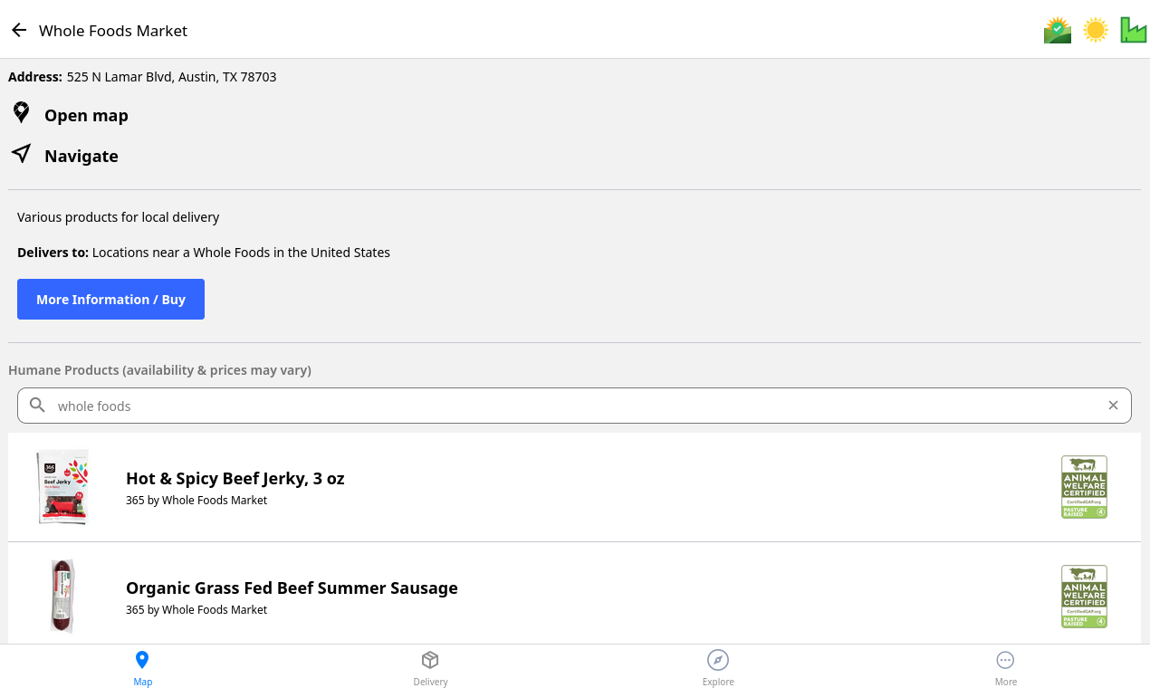Open the More tab

[1005, 668]
